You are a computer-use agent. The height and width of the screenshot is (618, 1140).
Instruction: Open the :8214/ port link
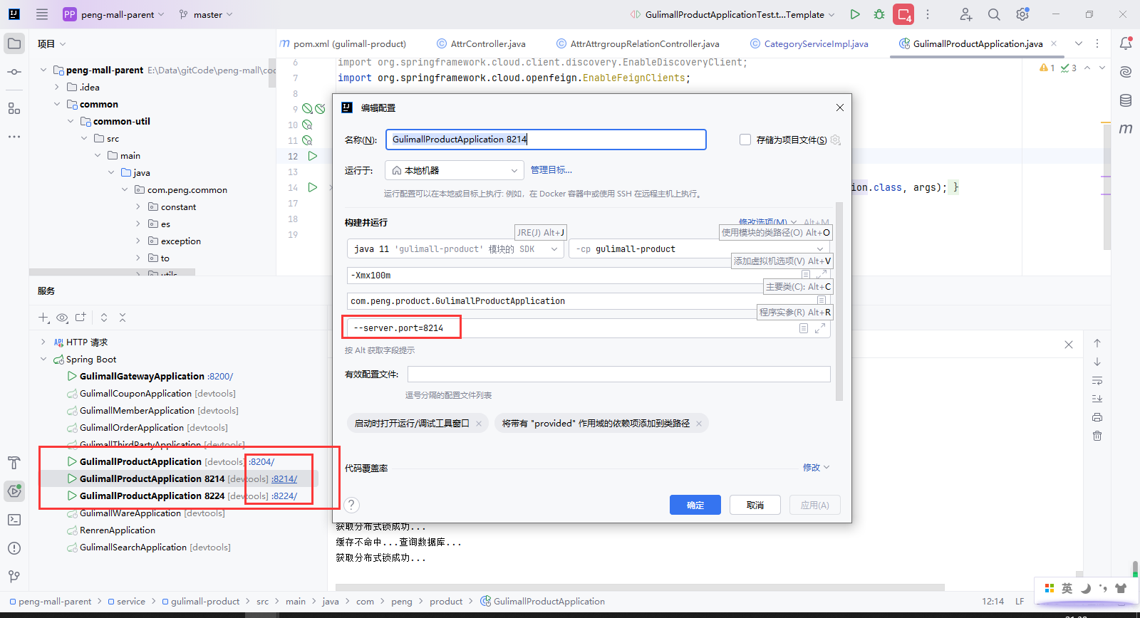(284, 479)
